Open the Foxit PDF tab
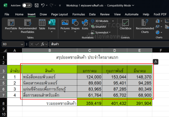169x117 pixels. coord(160,14)
